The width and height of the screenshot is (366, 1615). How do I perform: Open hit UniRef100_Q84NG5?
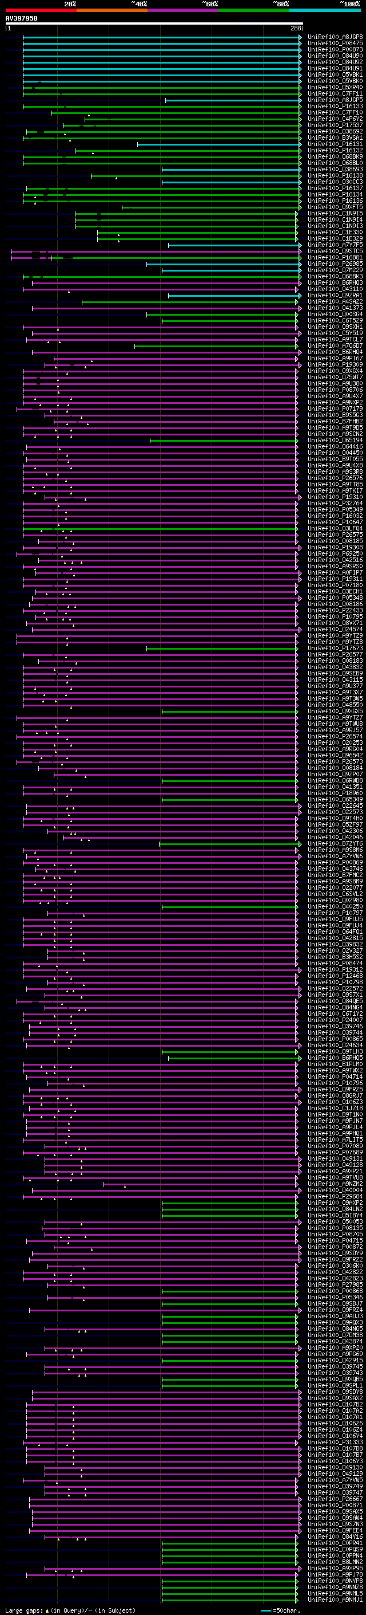coord(335,1329)
